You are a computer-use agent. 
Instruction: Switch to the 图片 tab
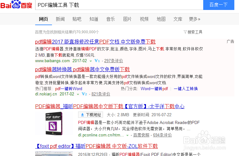pos(127,19)
